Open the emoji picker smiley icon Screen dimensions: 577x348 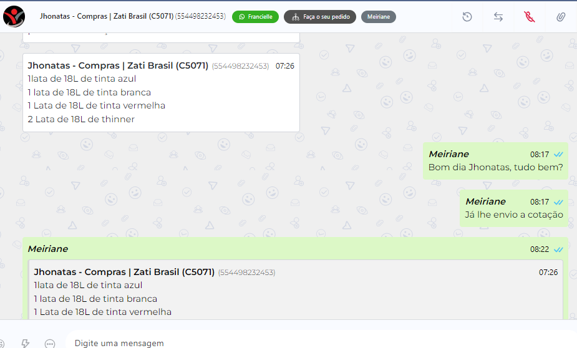(2, 343)
